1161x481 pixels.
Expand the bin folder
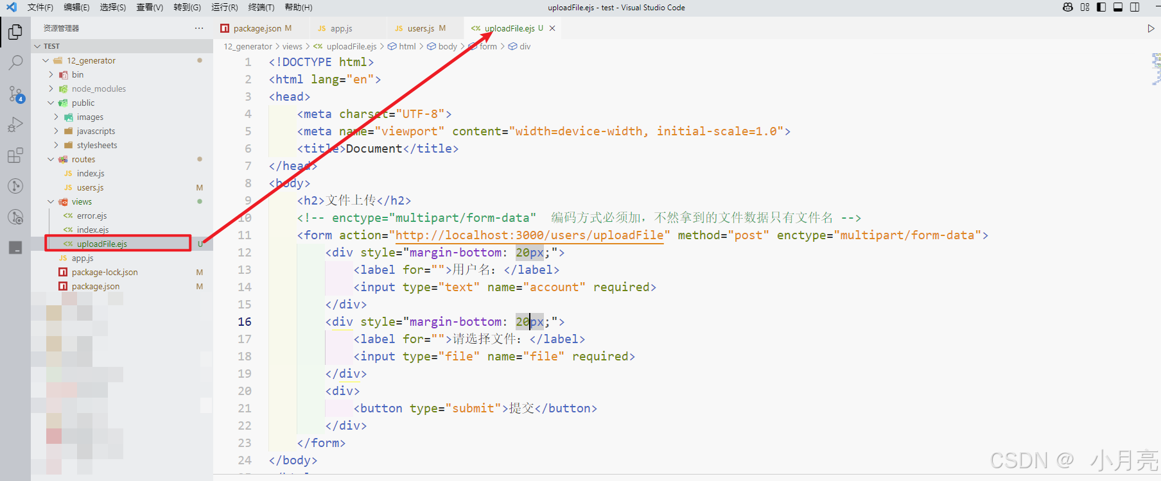coord(51,75)
